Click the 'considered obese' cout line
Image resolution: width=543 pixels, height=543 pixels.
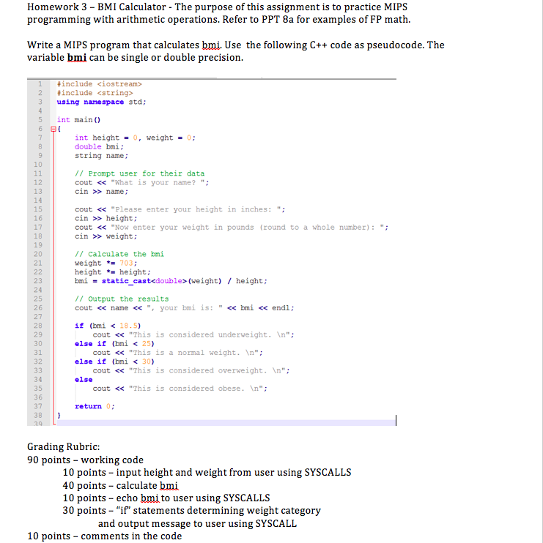pos(180,389)
